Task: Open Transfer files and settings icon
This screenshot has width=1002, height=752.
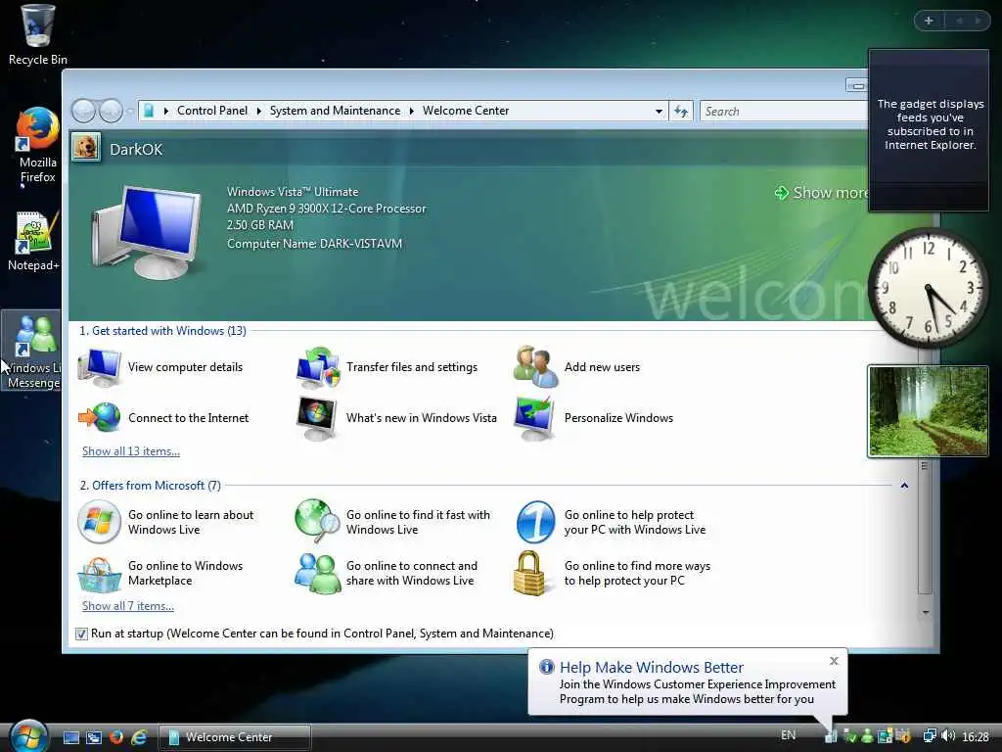Action: (318, 368)
